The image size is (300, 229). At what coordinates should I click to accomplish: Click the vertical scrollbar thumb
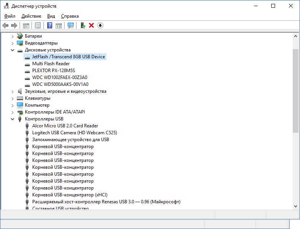click(x=295, y=91)
